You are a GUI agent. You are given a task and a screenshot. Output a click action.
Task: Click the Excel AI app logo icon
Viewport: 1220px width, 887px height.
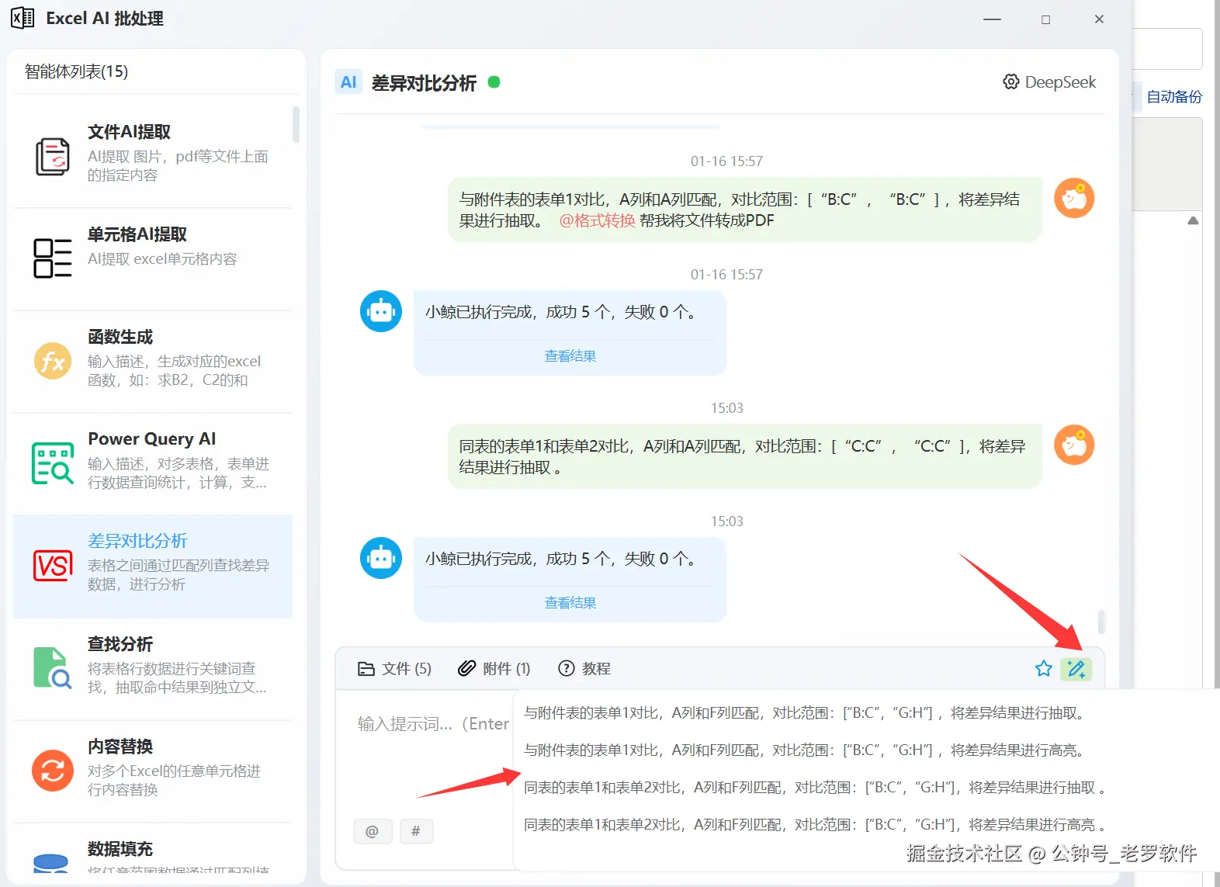[23, 18]
